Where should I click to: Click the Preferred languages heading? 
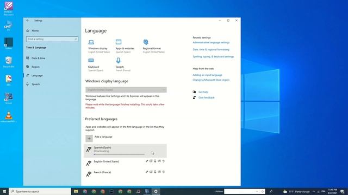[x=101, y=119]
